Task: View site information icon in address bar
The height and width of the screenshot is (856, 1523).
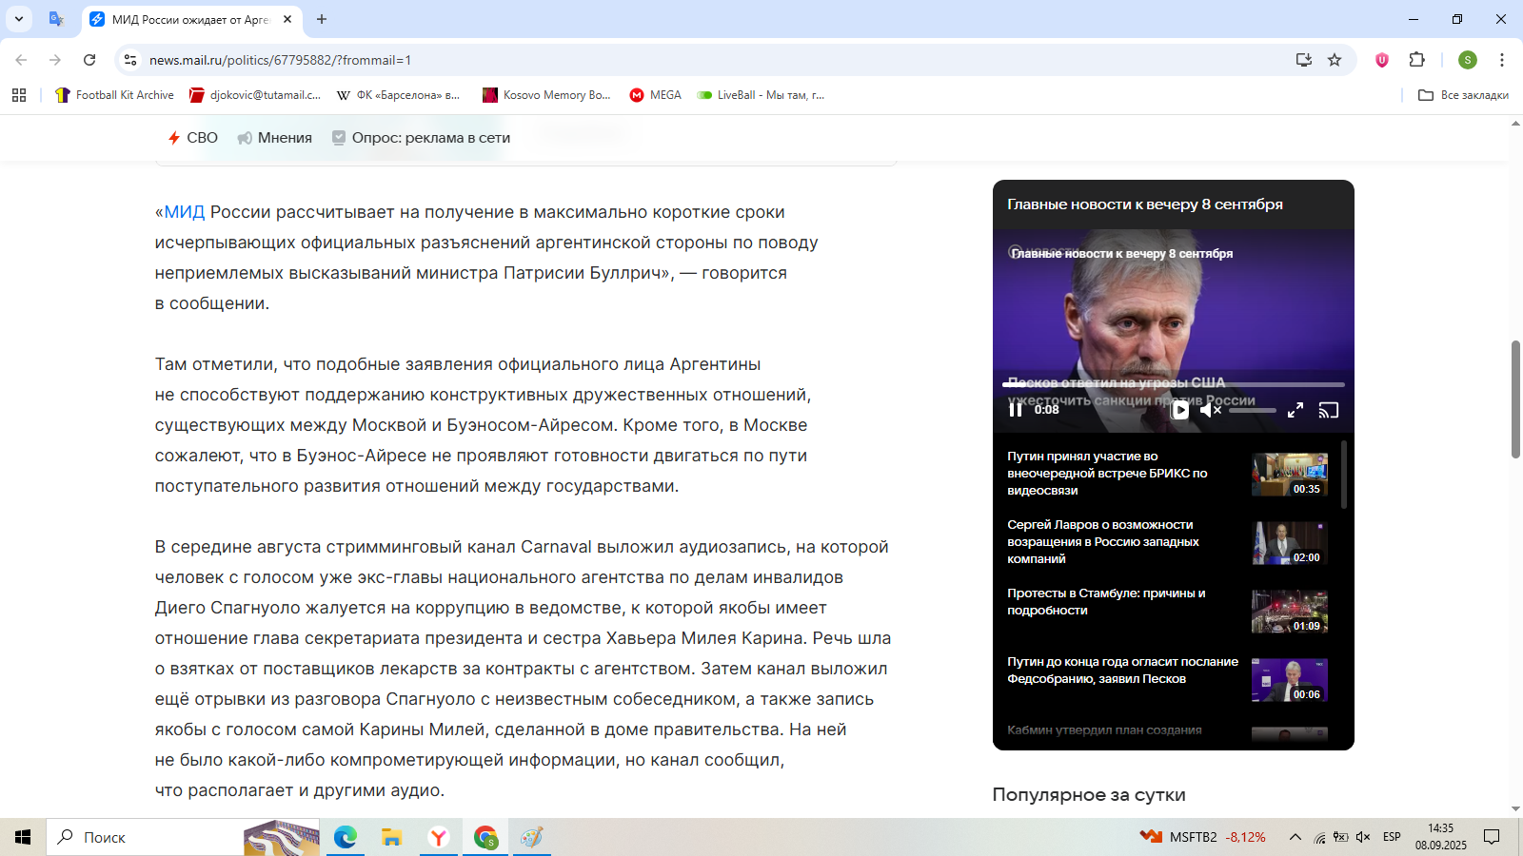Action: 130,60
